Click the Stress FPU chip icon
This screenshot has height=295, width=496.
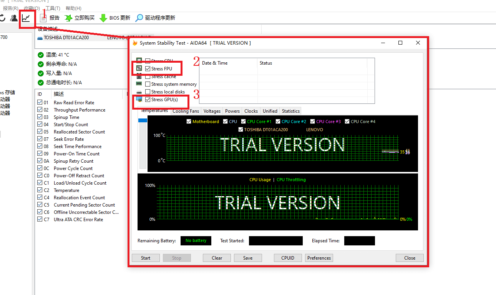139,68
